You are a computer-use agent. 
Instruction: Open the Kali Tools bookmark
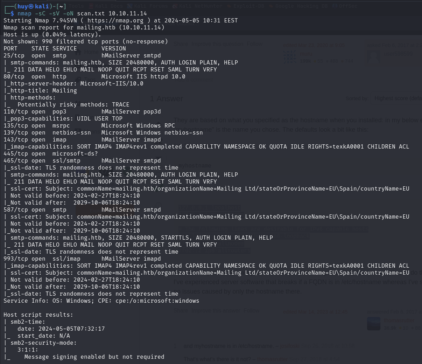coord(76,6)
